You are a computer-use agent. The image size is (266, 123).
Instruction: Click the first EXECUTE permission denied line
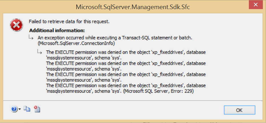tap(125, 53)
